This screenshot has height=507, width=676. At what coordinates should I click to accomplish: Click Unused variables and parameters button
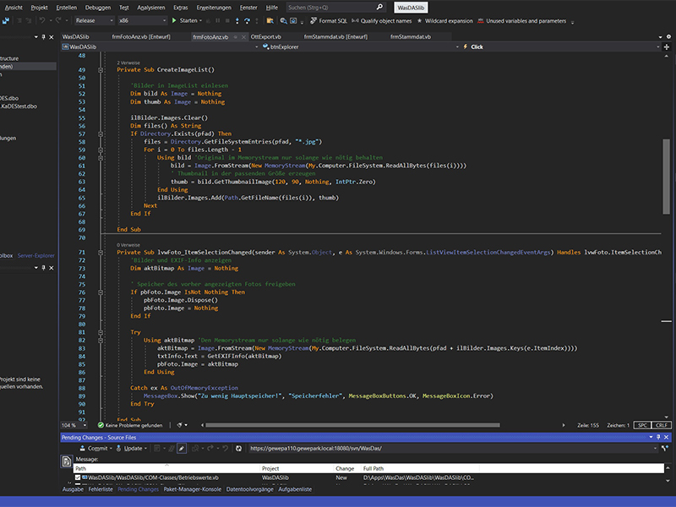point(521,20)
